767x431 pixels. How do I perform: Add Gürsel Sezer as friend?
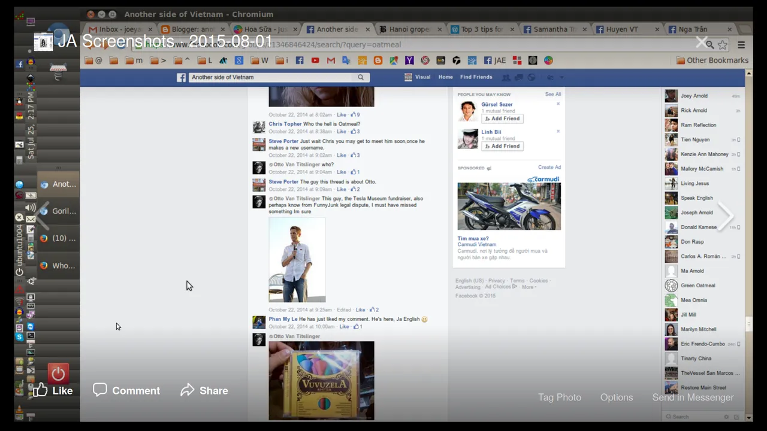click(502, 119)
